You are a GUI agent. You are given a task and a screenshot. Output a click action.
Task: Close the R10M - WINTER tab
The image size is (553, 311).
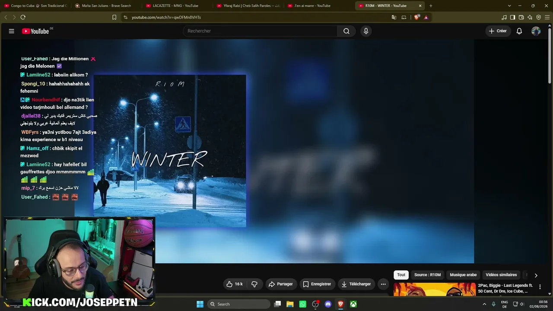(x=420, y=6)
